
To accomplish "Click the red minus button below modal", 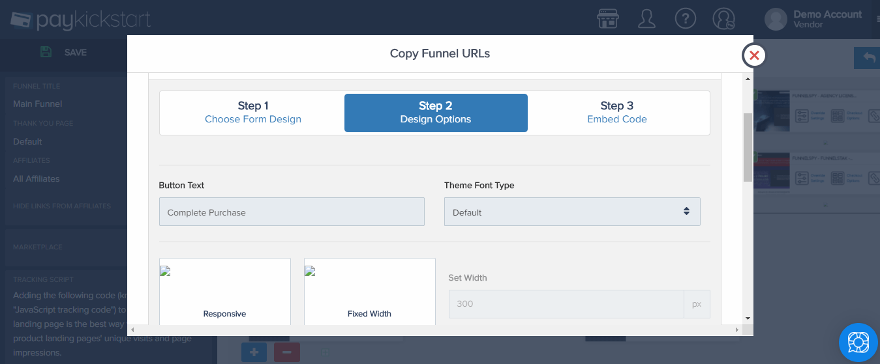I will [x=287, y=352].
